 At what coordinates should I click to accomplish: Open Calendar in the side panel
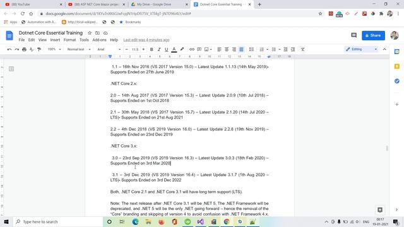(x=397, y=52)
